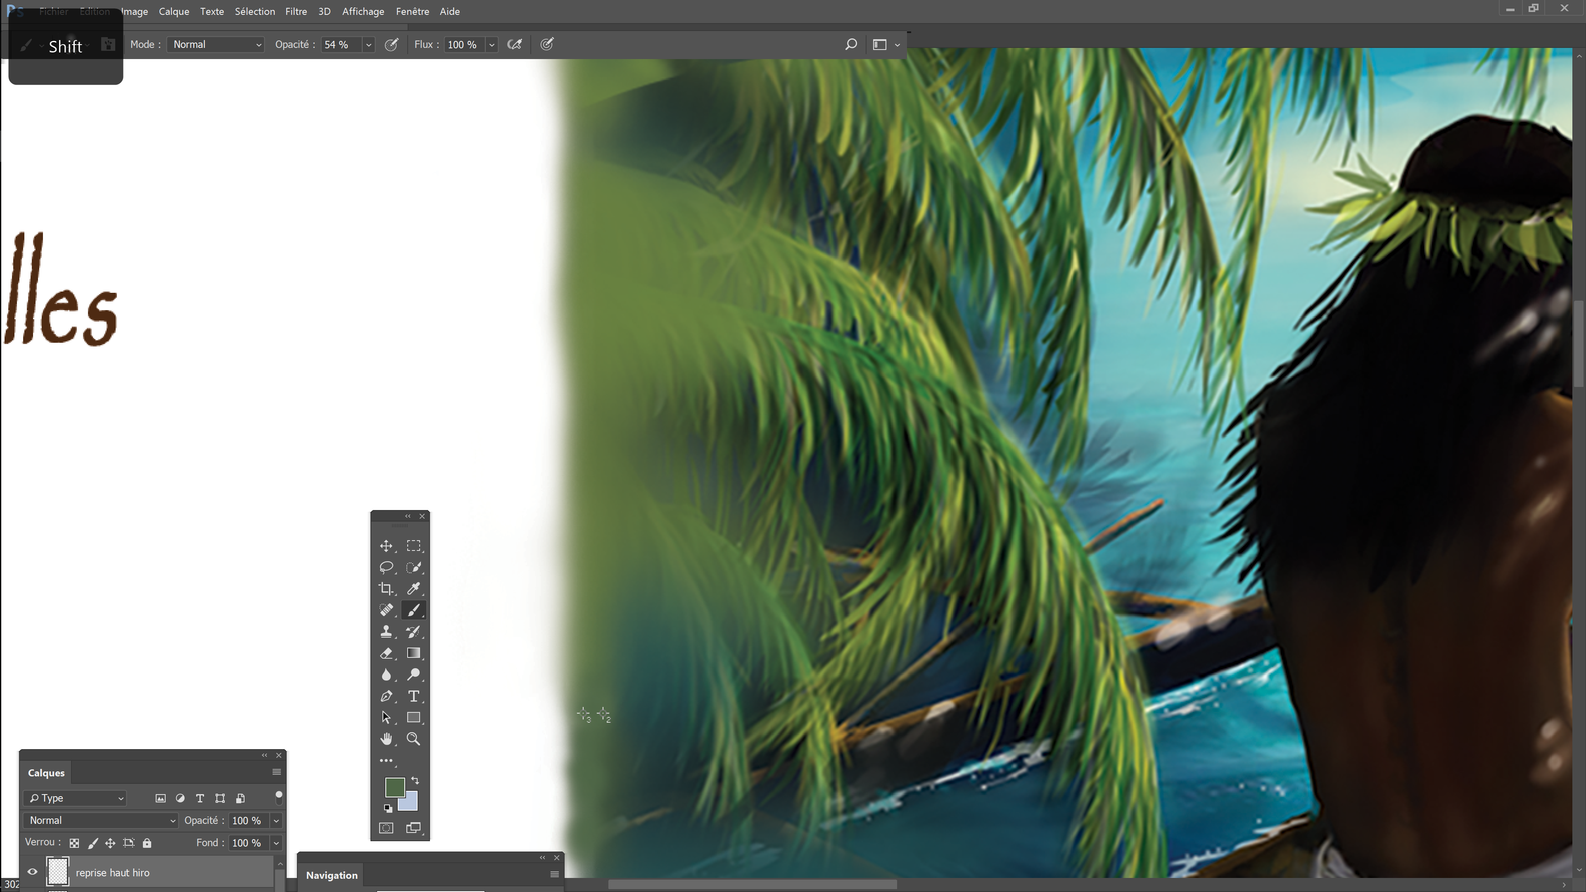The height and width of the screenshot is (892, 1586).
Task: Select the Horizontal Type tool
Action: [x=413, y=696]
